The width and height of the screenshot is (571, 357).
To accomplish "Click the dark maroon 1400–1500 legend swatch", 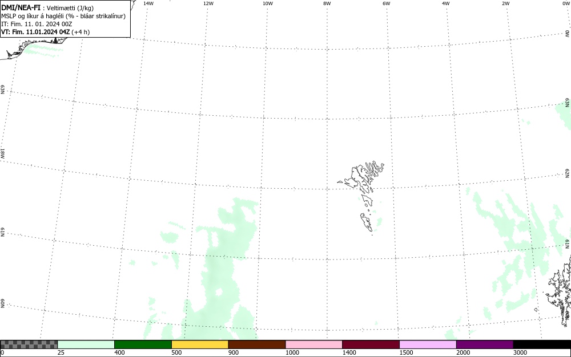I will (x=371, y=344).
